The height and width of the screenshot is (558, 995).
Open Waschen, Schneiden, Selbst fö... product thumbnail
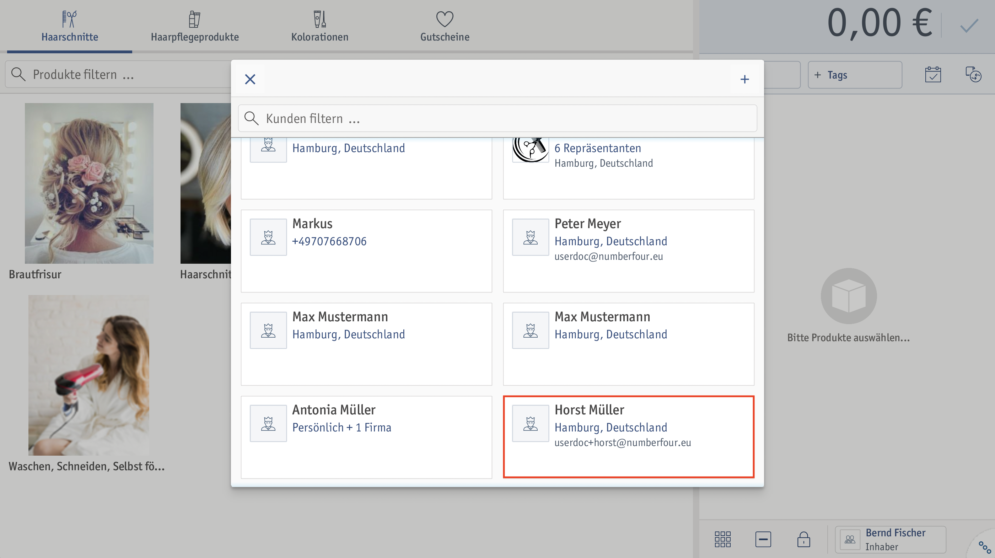pos(89,375)
